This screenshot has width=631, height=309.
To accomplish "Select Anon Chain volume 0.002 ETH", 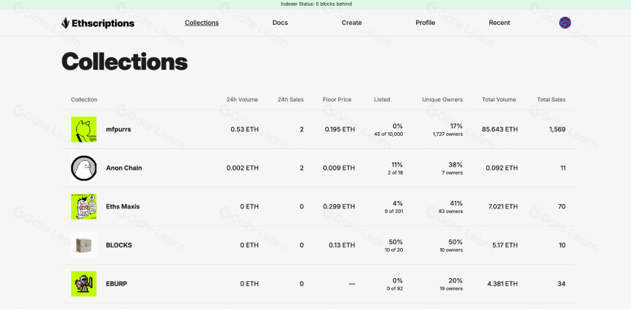I will pyautogui.click(x=243, y=168).
